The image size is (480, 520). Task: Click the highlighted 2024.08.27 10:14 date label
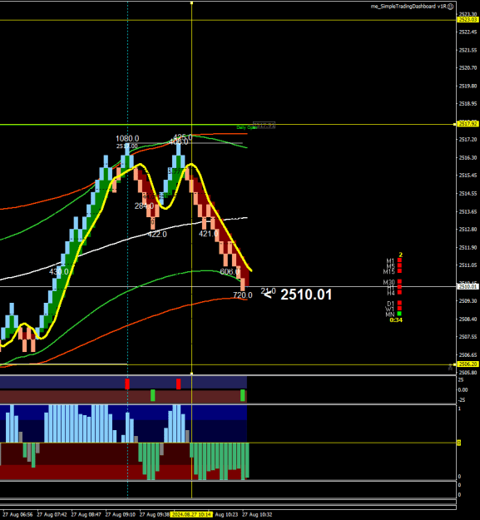(x=191, y=515)
